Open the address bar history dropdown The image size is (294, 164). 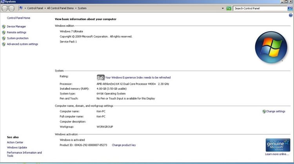(223, 9)
